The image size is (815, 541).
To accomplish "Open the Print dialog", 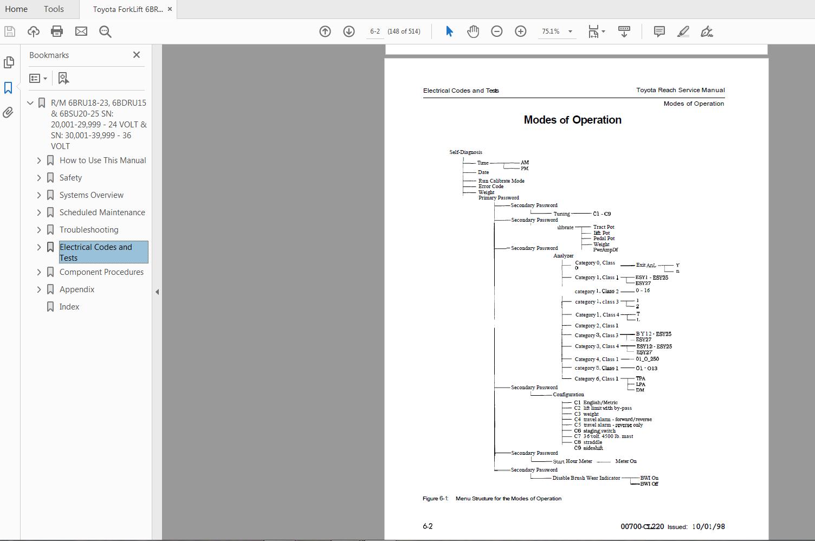I will coord(56,31).
